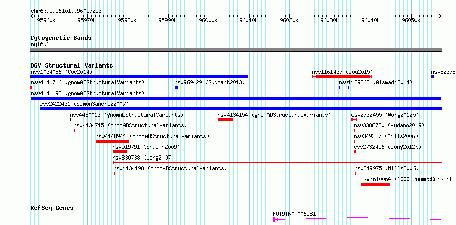Select the nsv4141193 long blue bar
This screenshot has width=456, height=225.
pyautogui.click(x=236, y=98)
